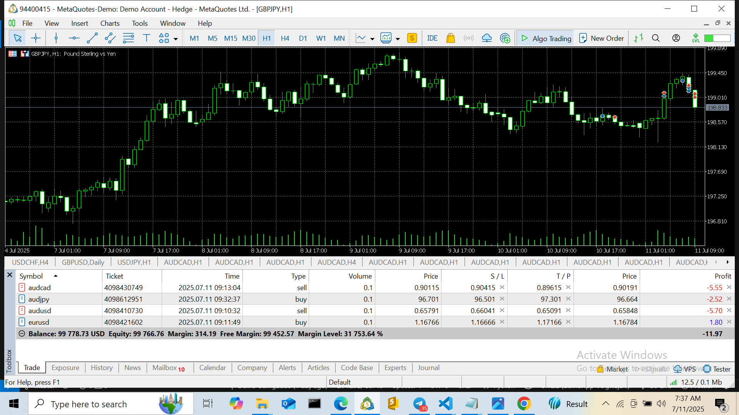739x415 pixels.
Task: Select the H1 timeframe button
Action: pyautogui.click(x=267, y=38)
